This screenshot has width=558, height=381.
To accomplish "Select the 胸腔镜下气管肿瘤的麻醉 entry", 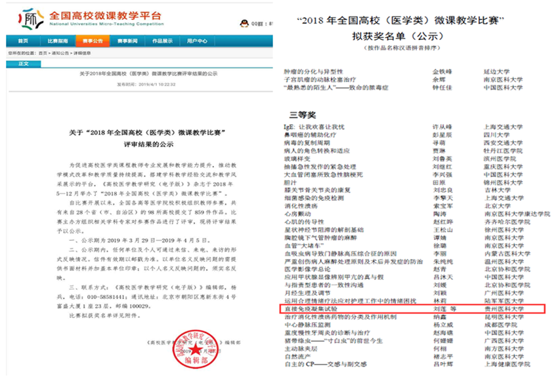I will [320, 238].
